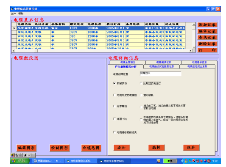The height and width of the screenshot is (167, 226).
Task: Select the 产生故障原因分析 tab
Action: [x=126, y=66]
